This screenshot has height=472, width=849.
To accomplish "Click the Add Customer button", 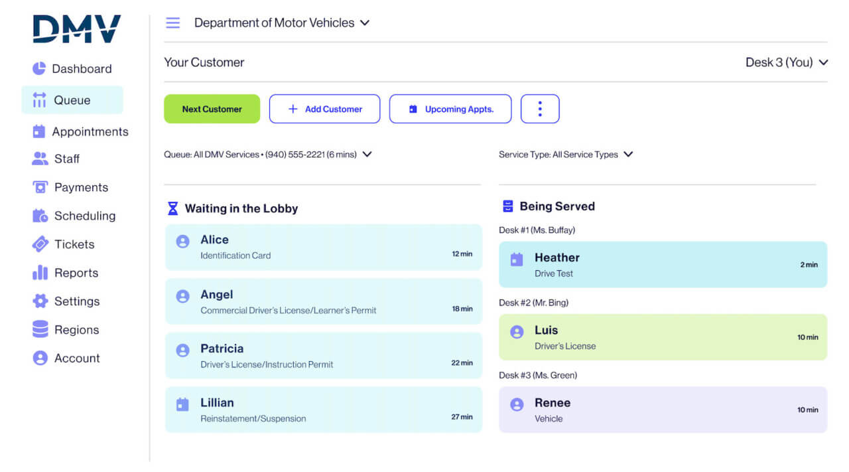I will click(324, 109).
